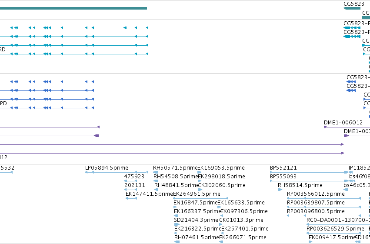Click the EN16847.5prime label
This screenshot has width=370, height=244.
click(195, 203)
